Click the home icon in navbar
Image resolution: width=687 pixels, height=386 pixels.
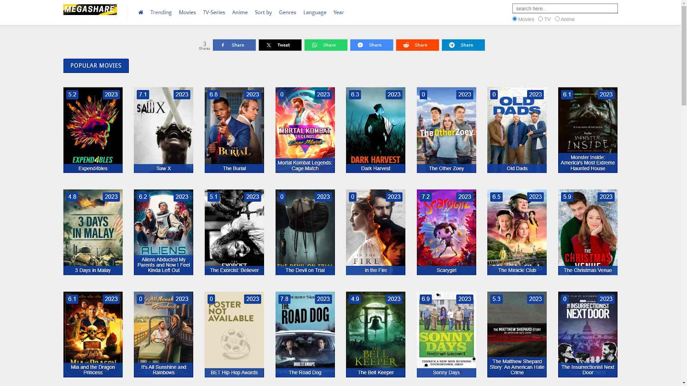pyautogui.click(x=140, y=12)
